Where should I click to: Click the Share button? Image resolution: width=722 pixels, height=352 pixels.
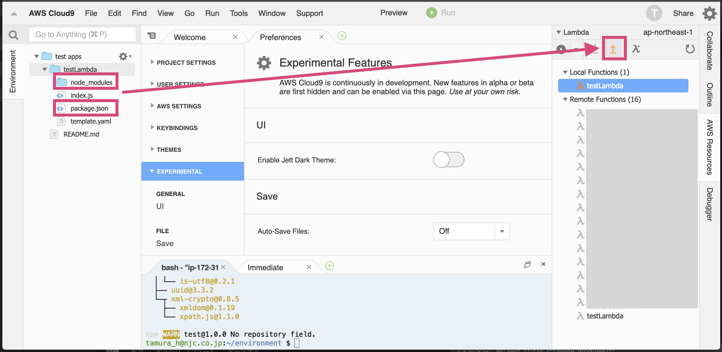[683, 13]
